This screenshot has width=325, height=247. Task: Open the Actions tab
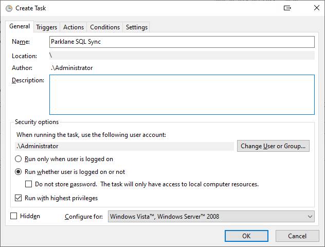pyautogui.click(x=74, y=27)
